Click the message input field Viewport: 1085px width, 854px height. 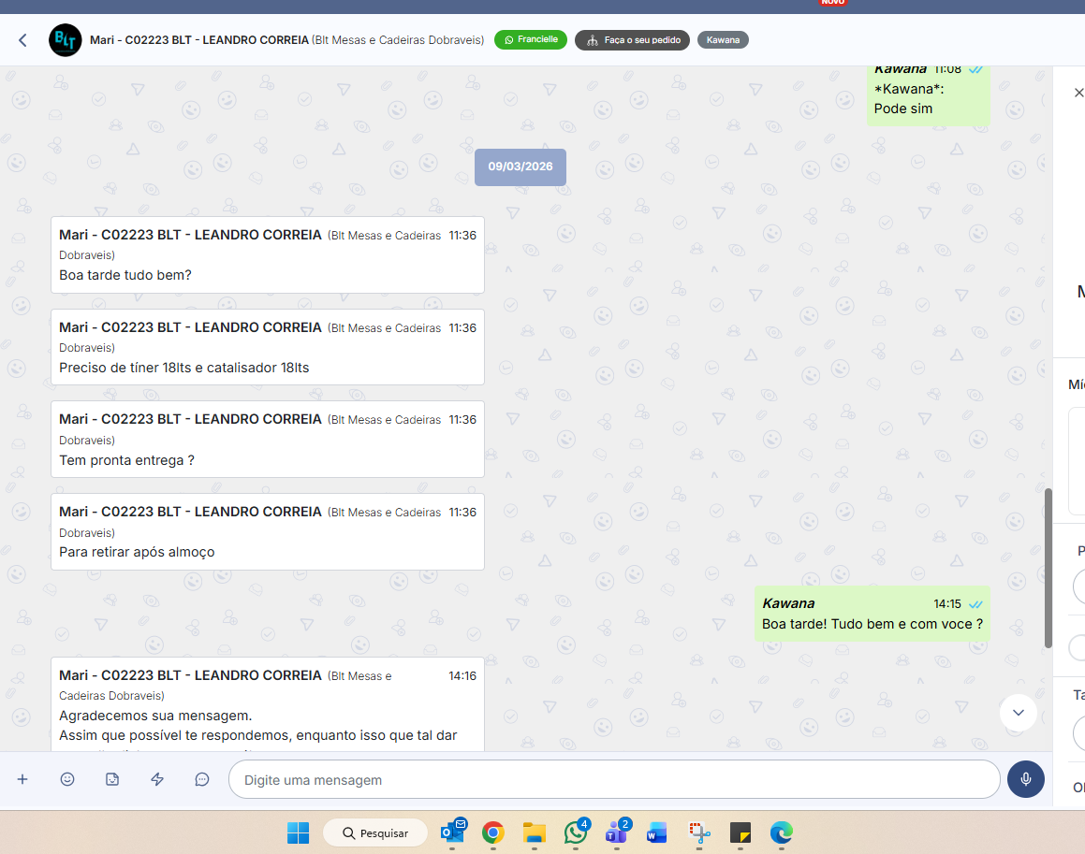[613, 779]
